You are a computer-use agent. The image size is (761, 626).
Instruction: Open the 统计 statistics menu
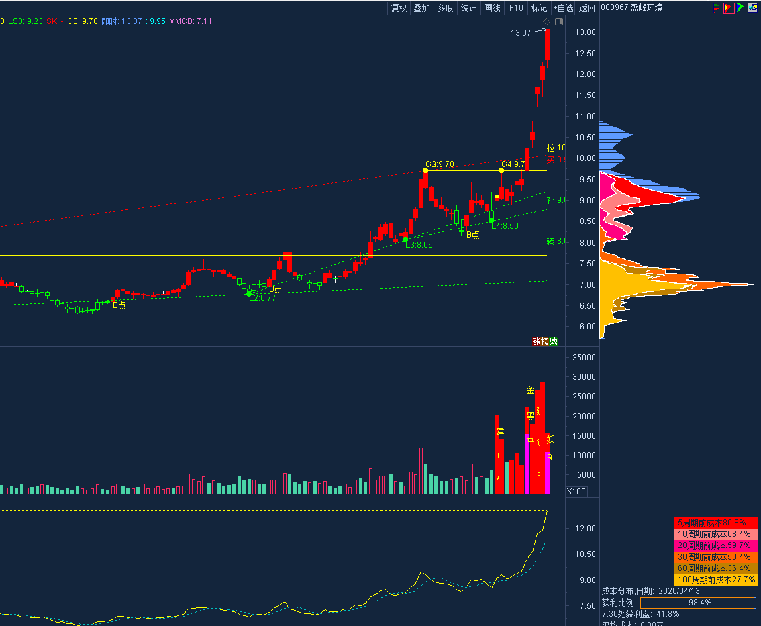(468, 8)
